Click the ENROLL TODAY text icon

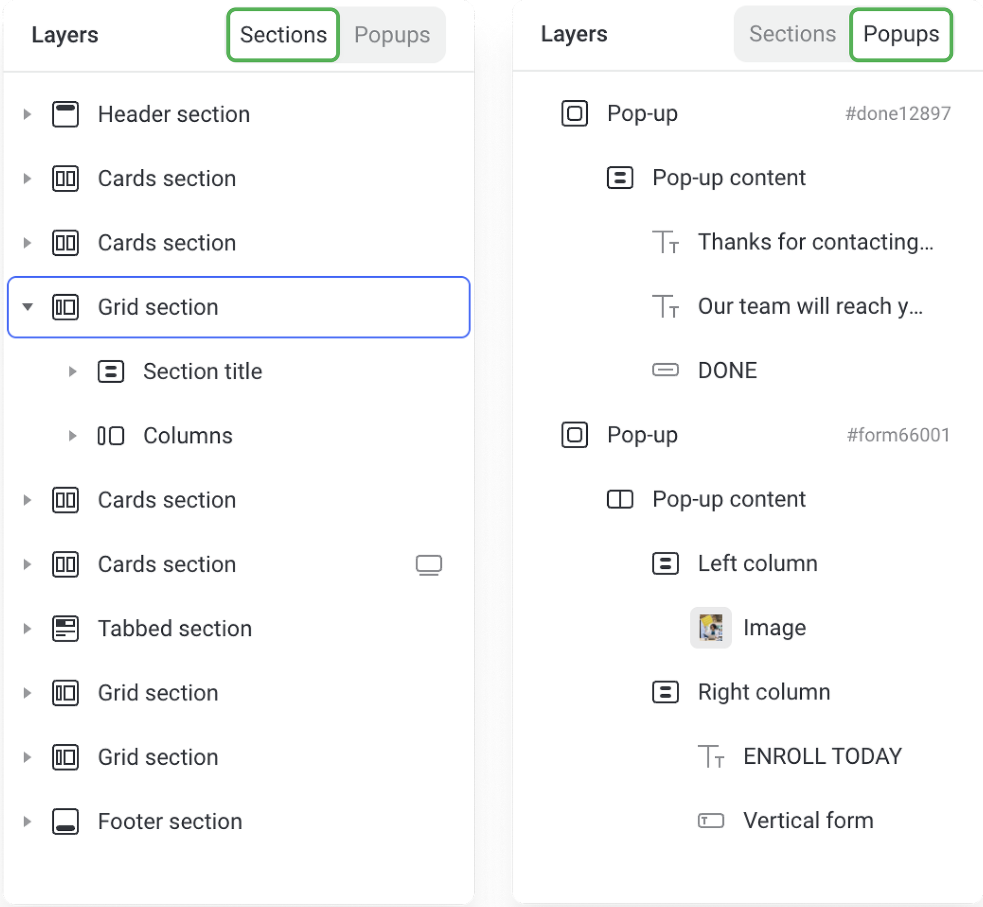(711, 756)
